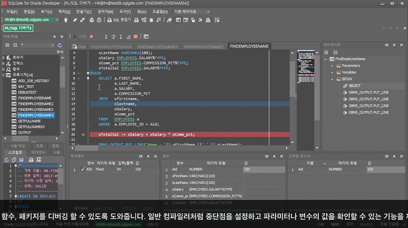
Task: Collapse the BEGIN code fold on line 8
Action: pyautogui.click(x=88, y=73)
